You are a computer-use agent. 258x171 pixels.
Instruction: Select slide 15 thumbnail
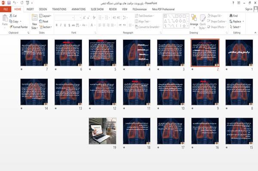pos(239,131)
